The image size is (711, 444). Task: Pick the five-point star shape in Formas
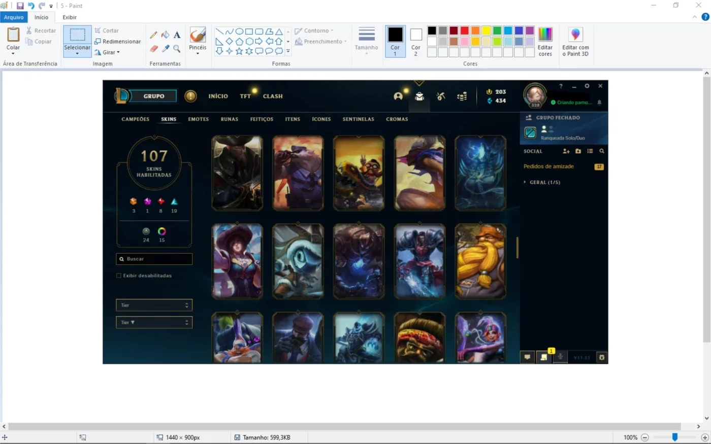[x=239, y=51]
